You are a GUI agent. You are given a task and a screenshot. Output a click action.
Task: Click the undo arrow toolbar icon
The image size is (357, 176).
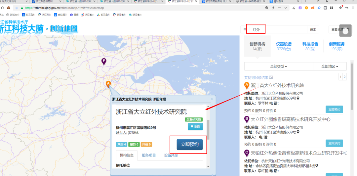coord(347,8)
